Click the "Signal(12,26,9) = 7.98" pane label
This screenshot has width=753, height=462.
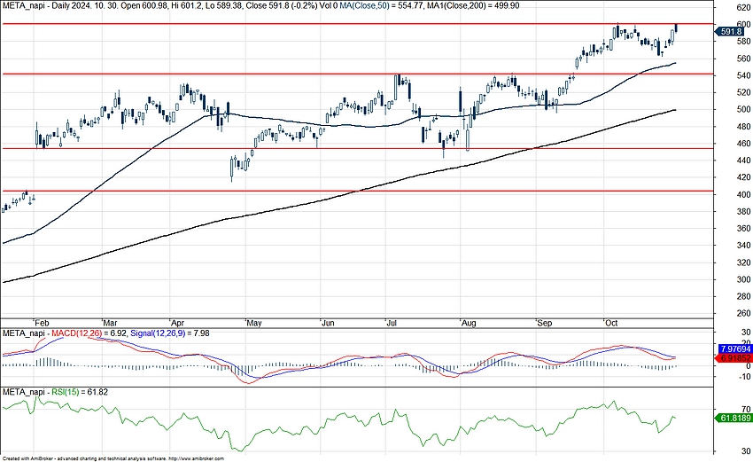[x=169, y=333]
